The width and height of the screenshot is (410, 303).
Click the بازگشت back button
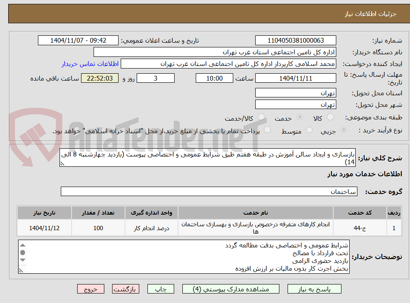(125, 289)
